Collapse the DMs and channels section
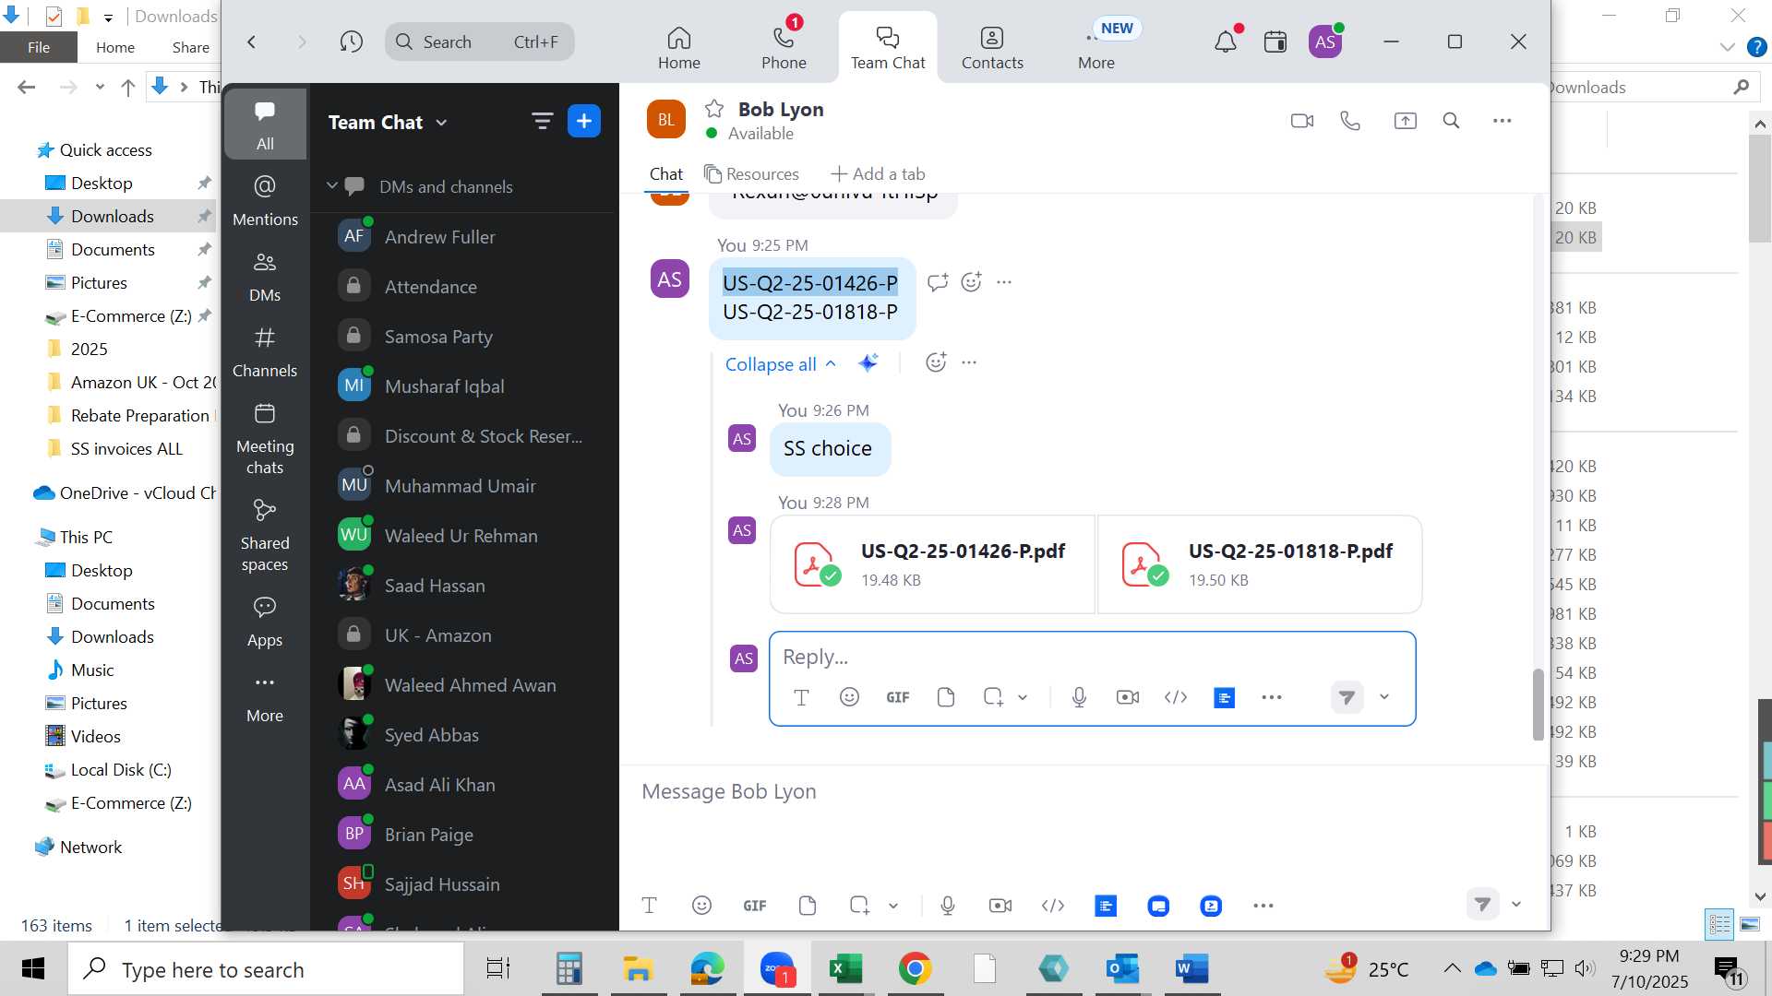The height and width of the screenshot is (996, 1772). [x=332, y=186]
